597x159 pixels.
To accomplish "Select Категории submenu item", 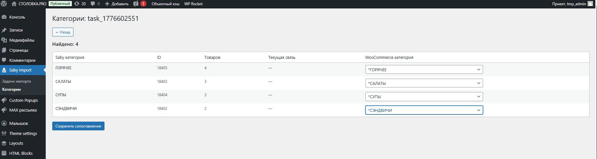I will (11, 89).
